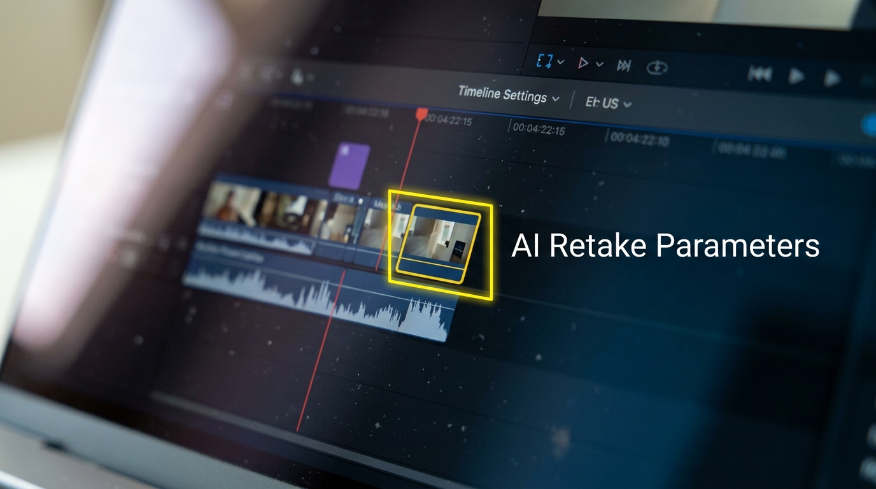Viewport: 876px width, 489px height.
Task: Click the double-triangle skip-to-end icon
Action: point(624,65)
